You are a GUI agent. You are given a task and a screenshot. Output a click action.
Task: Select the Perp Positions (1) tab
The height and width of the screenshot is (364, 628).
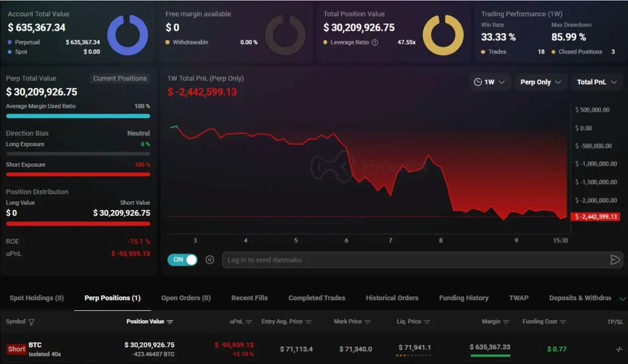(113, 298)
